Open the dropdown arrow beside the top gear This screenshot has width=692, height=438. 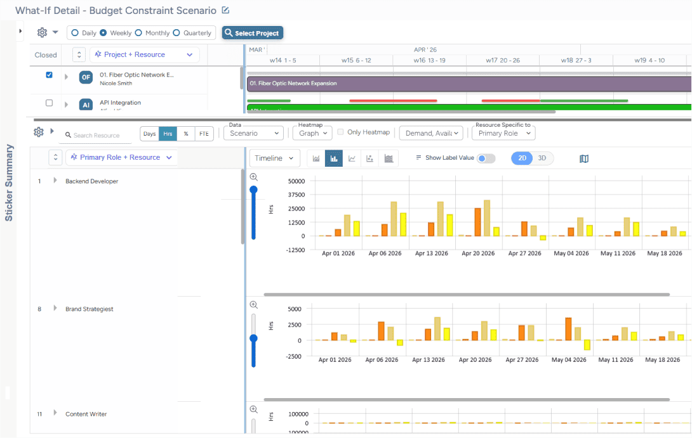coord(55,32)
